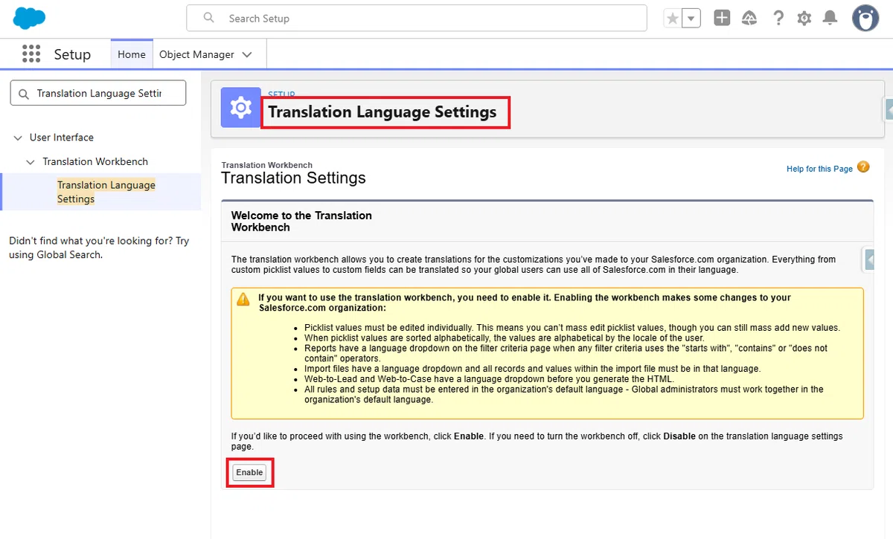Viewport: 893px width, 539px height.
Task: Click the Translation Settings heading
Action: coord(293,178)
